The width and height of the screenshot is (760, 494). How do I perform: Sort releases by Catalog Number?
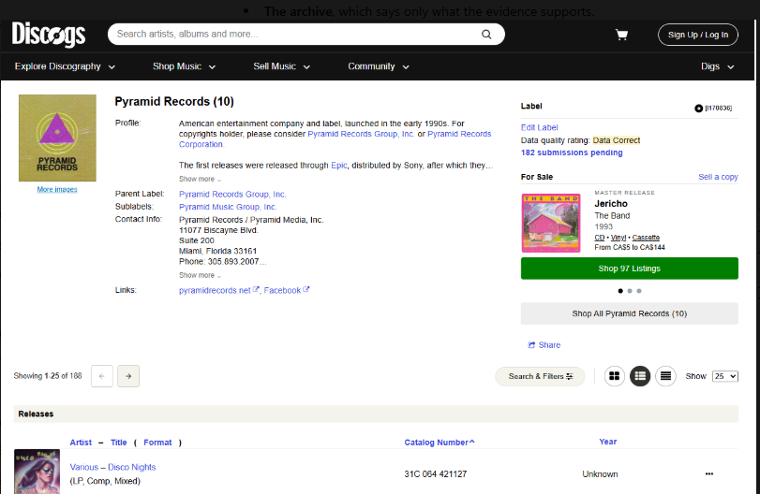[440, 443]
